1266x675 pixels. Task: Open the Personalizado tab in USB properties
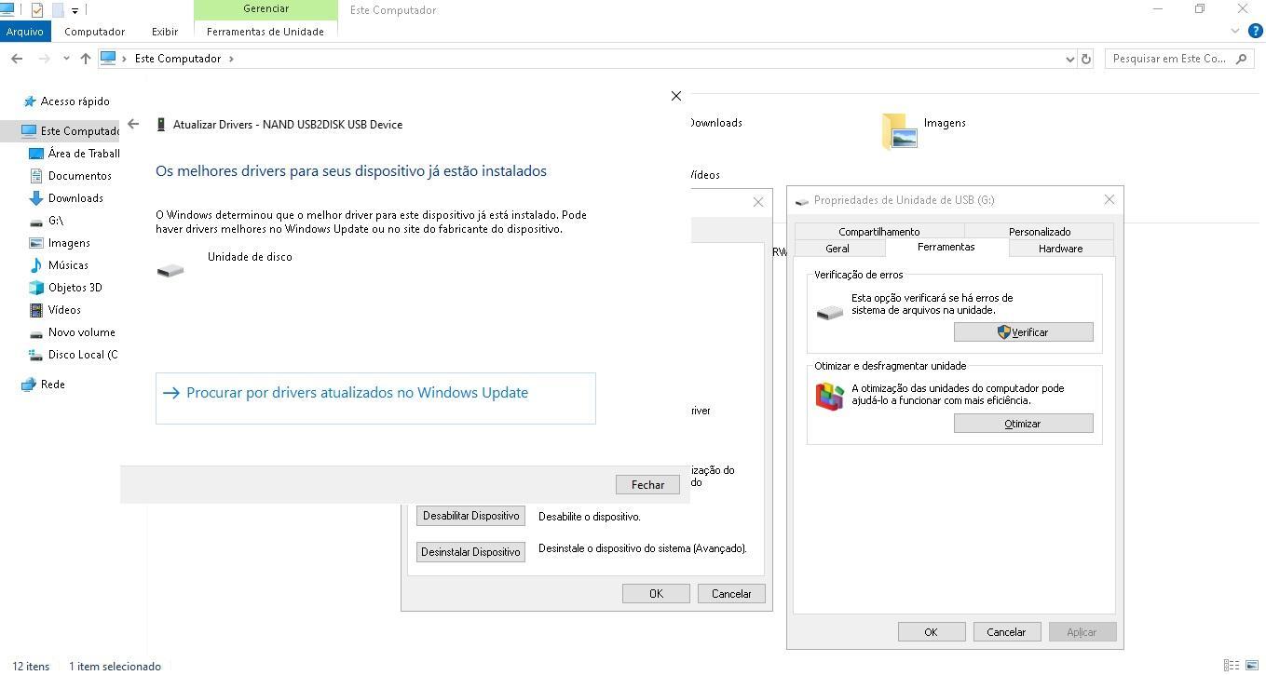(1040, 232)
